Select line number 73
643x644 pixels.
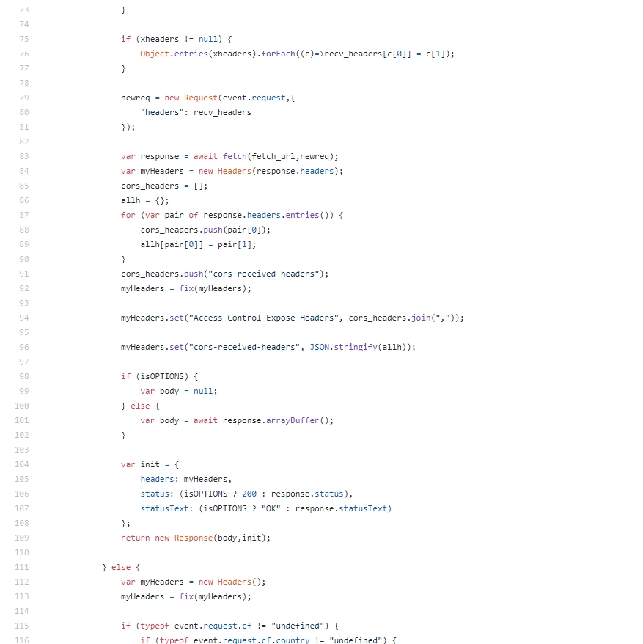(23, 10)
